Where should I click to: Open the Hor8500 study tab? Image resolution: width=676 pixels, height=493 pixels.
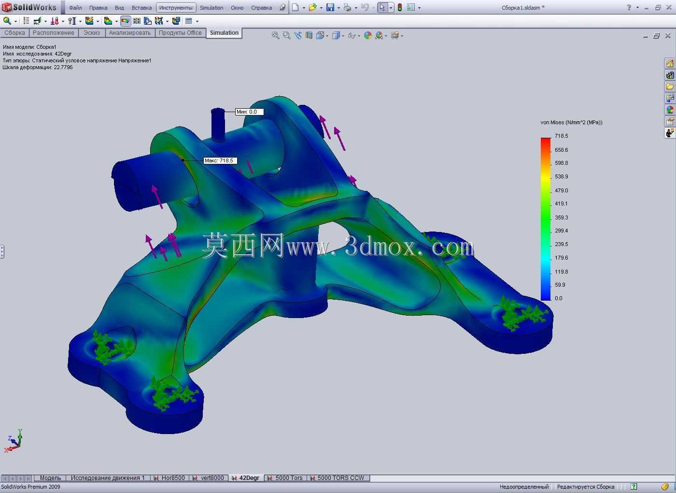(169, 478)
